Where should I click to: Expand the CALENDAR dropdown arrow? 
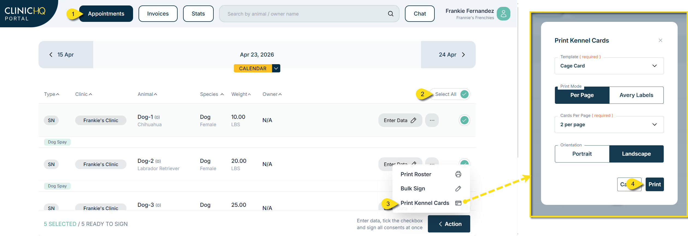tap(276, 68)
